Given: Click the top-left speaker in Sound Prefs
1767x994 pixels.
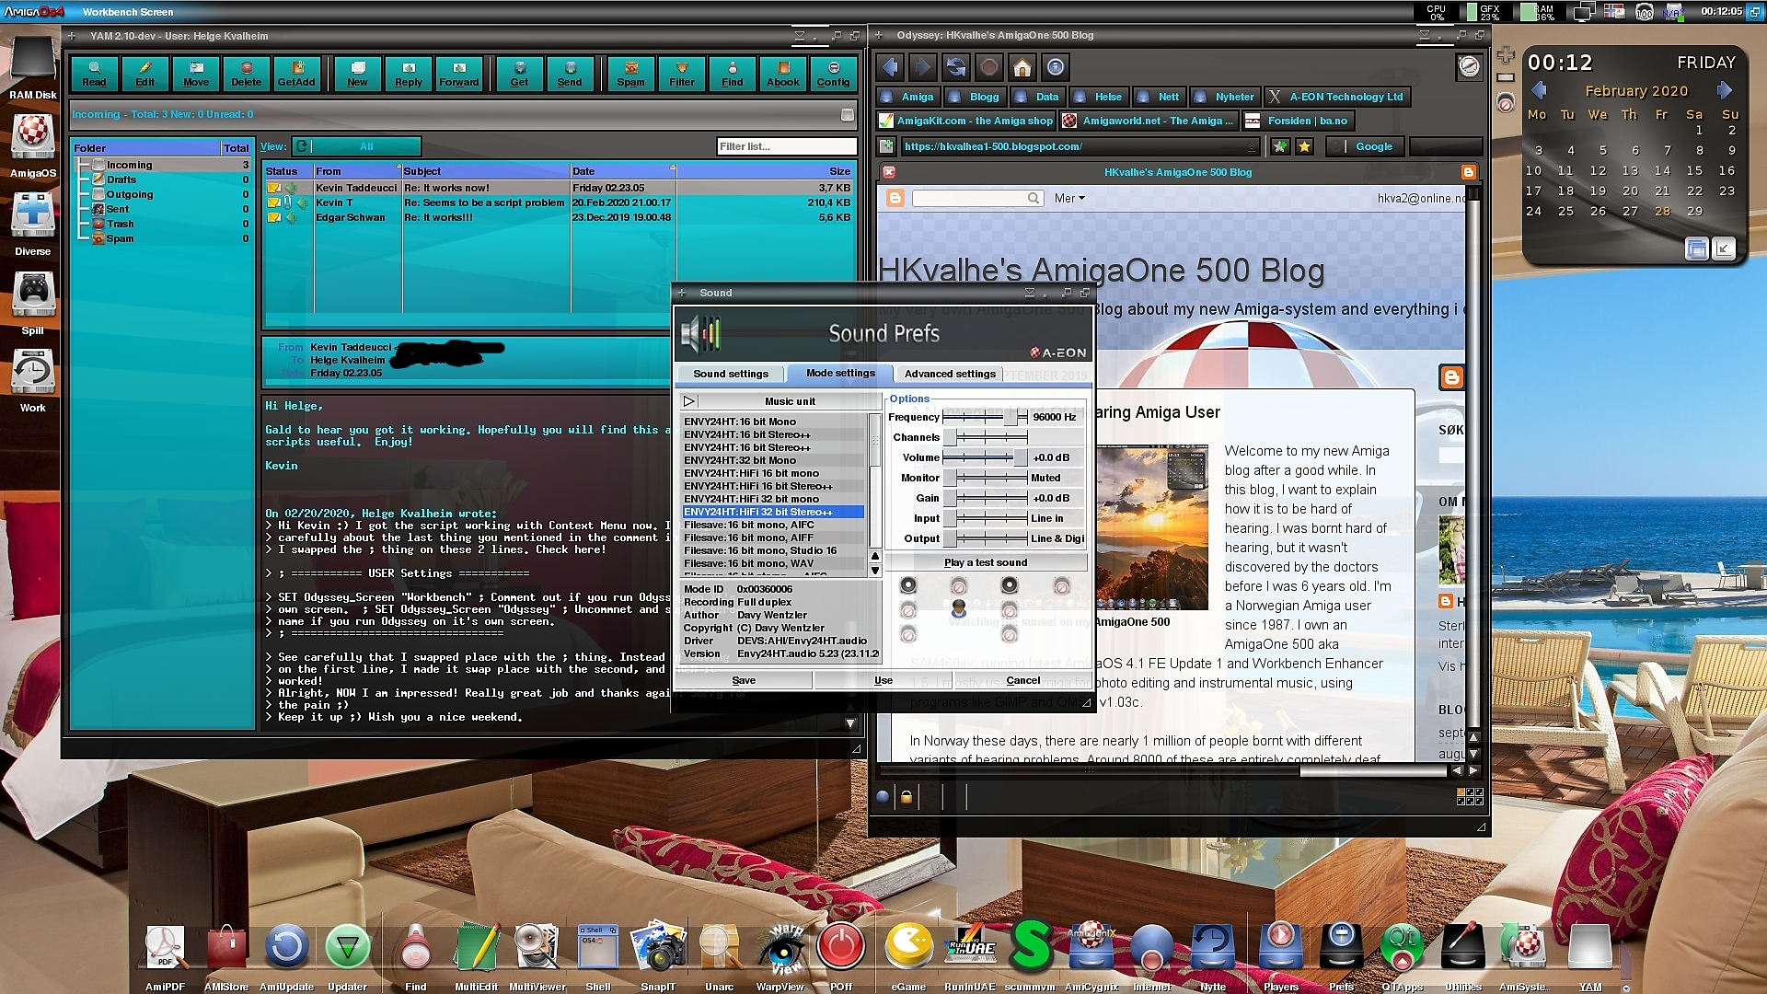Looking at the screenshot, I should [x=908, y=585].
